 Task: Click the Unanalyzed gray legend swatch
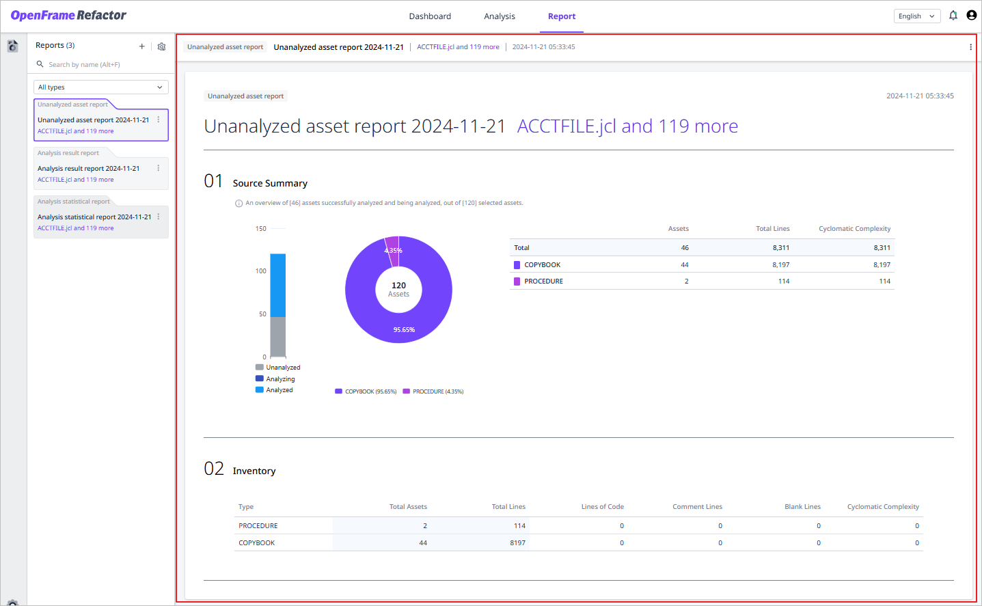(x=260, y=368)
